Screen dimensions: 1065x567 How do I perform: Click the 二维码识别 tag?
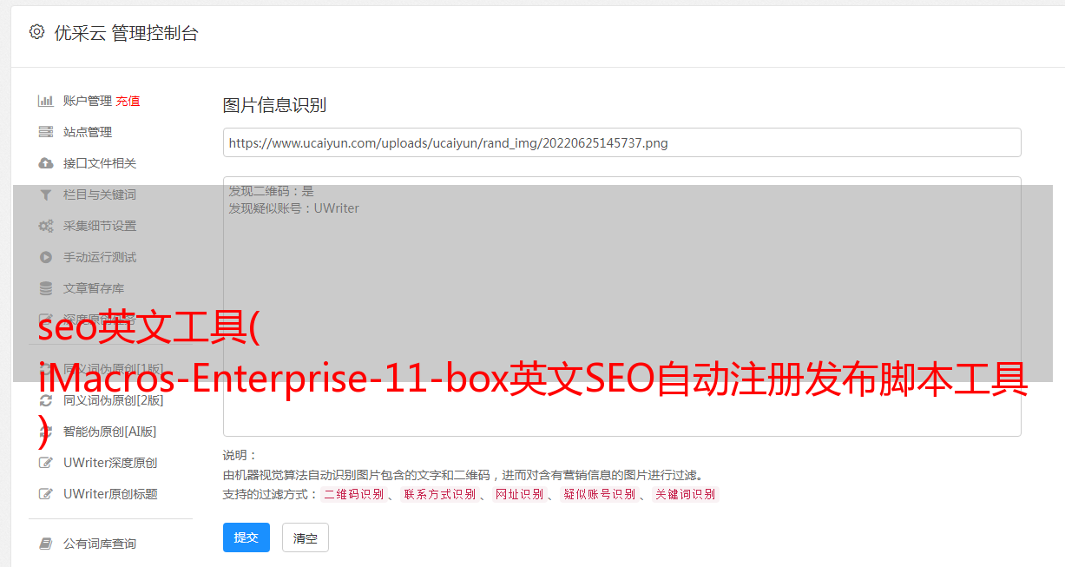pos(354,494)
